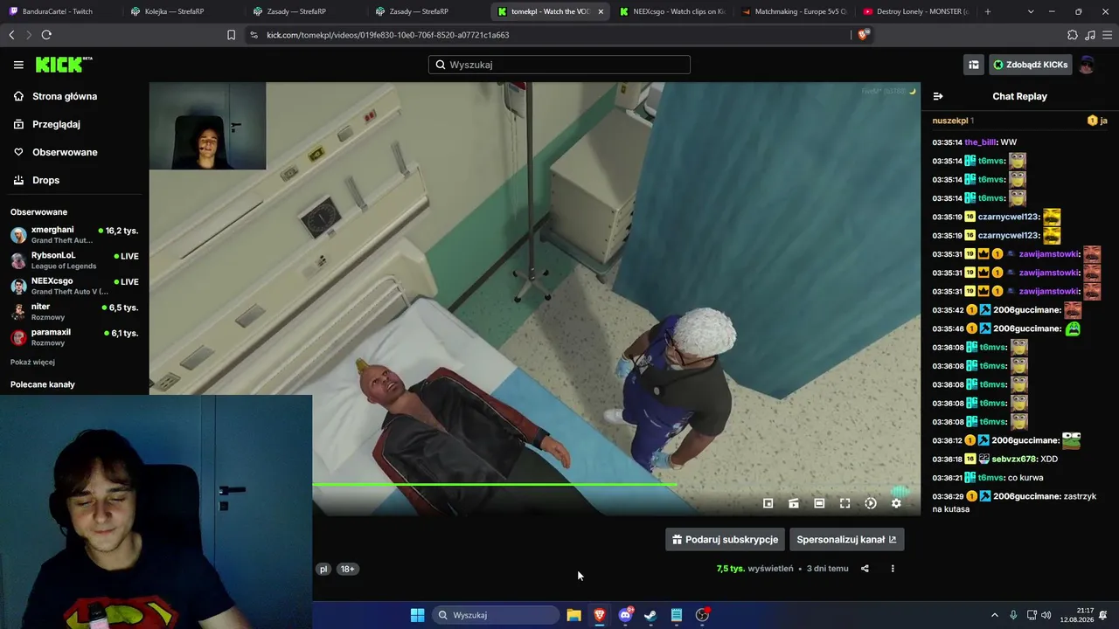The width and height of the screenshot is (1119, 629).
Task: Click the pl language tag
Action: [323, 569]
